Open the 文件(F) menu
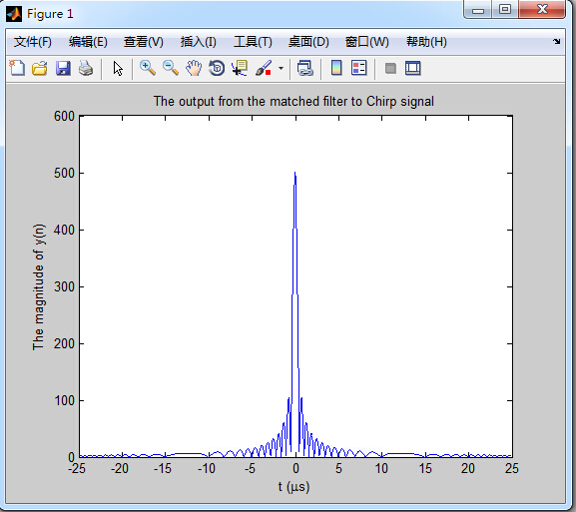Screen dimensions: 576x512 point(33,42)
